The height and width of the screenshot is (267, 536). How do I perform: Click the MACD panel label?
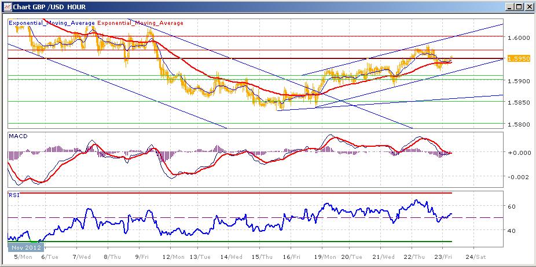coord(17,136)
